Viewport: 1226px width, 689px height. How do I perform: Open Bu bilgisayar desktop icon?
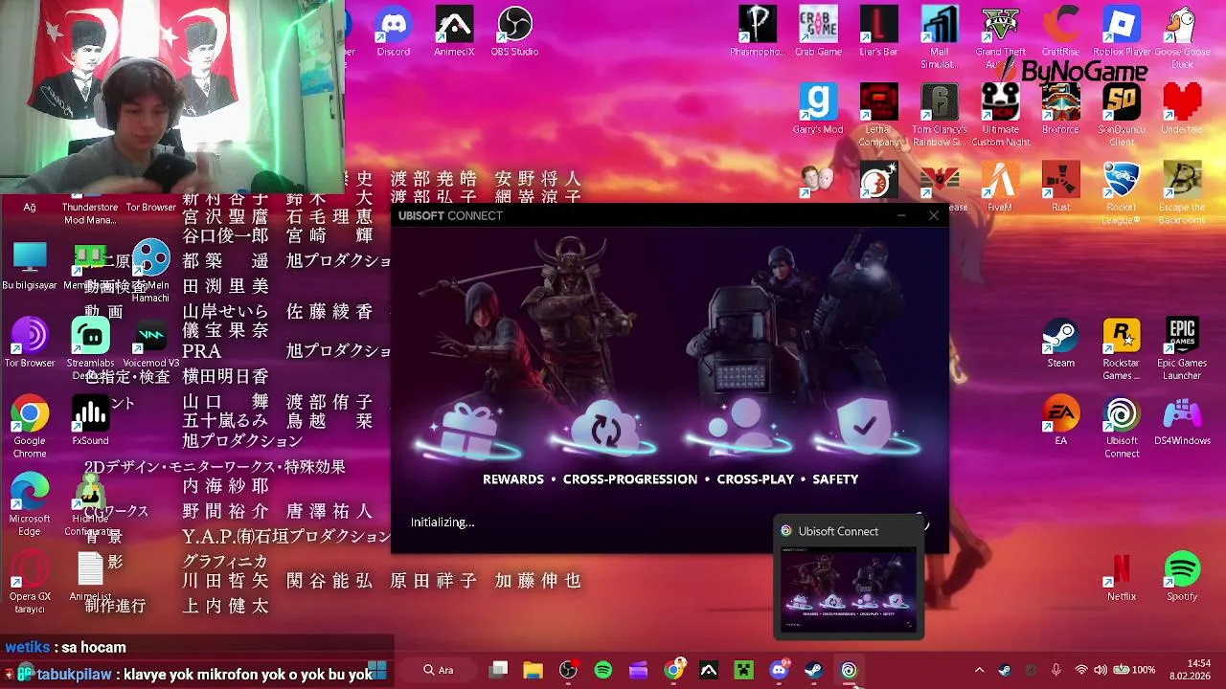[30, 265]
